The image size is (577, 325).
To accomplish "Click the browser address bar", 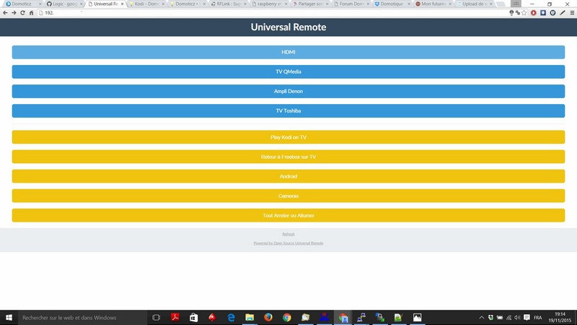I will pos(273,12).
